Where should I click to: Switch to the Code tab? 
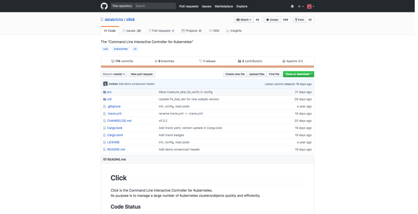(x=110, y=31)
